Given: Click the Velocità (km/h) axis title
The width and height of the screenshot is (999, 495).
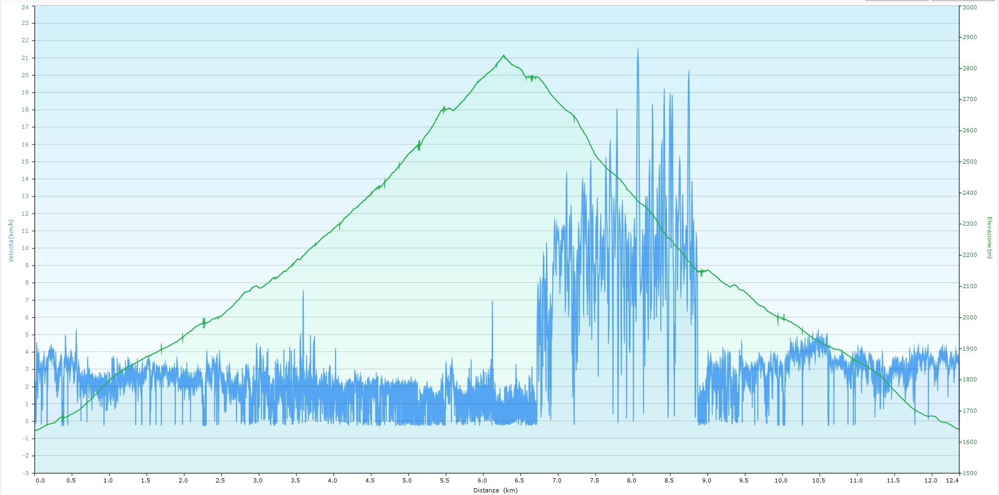Looking at the screenshot, I should click(x=10, y=240).
